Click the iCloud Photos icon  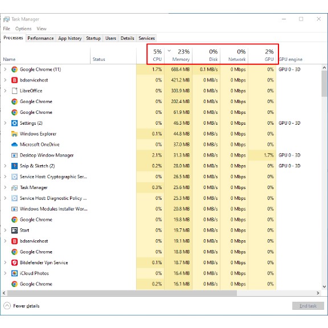[x=14, y=273]
